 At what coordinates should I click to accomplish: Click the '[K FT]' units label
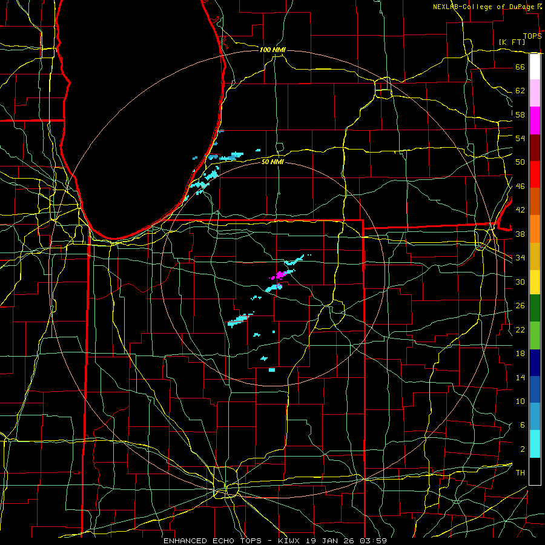click(x=512, y=42)
